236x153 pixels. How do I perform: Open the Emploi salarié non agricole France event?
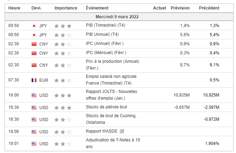[111, 80]
